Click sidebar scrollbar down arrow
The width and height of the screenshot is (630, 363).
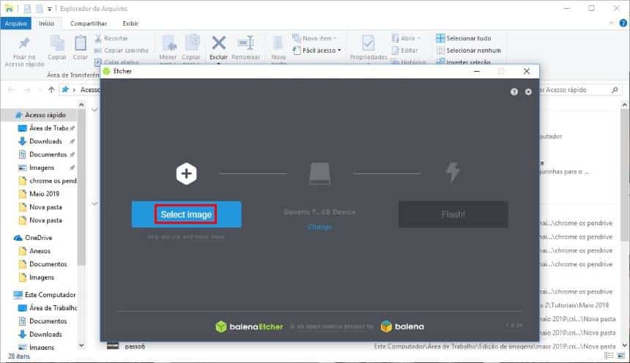point(81,345)
